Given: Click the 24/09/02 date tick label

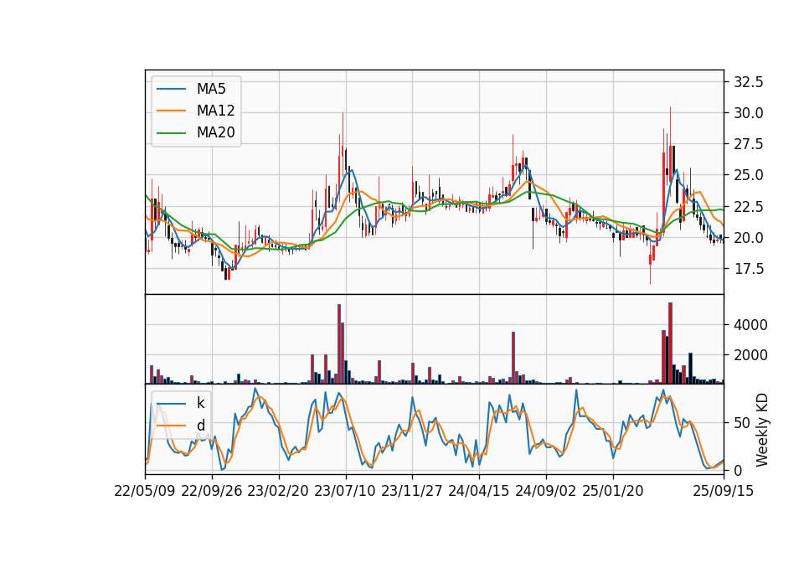Looking at the screenshot, I should [x=545, y=491].
